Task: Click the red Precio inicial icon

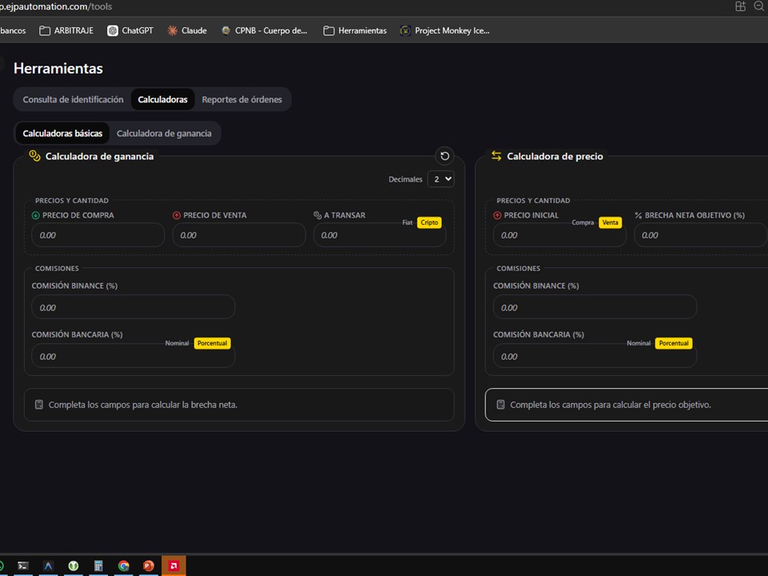Action: click(497, 215)
